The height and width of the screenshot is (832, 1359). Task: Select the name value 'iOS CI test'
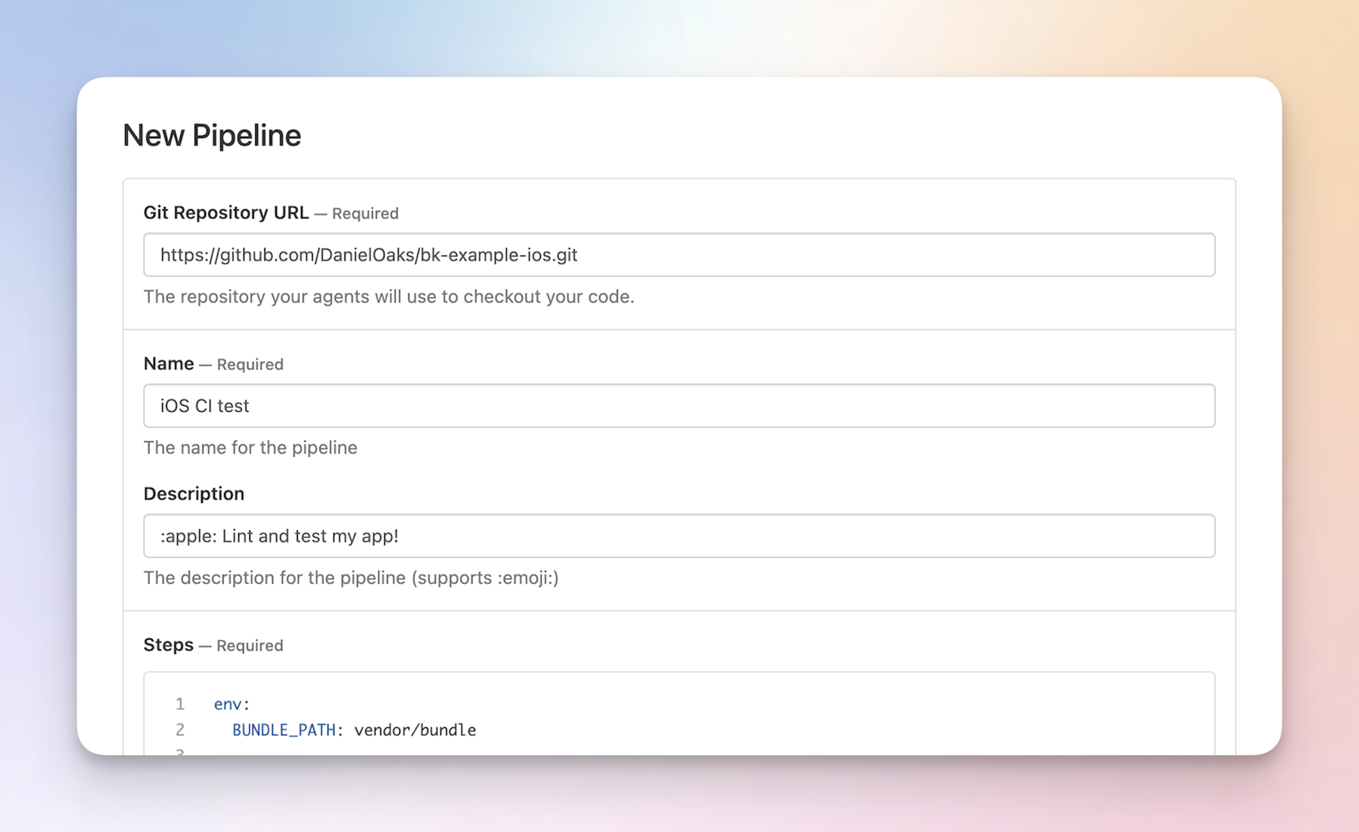tap(204, 405)
